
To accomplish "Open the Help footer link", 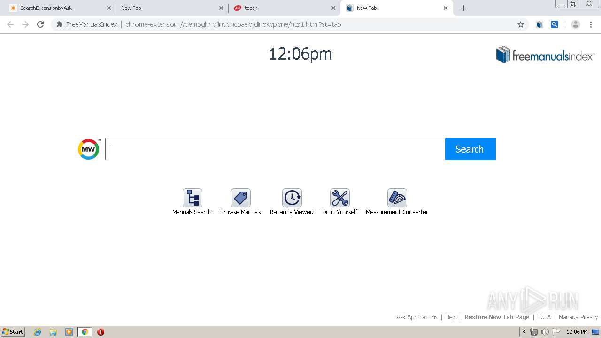I will point(451,317).
